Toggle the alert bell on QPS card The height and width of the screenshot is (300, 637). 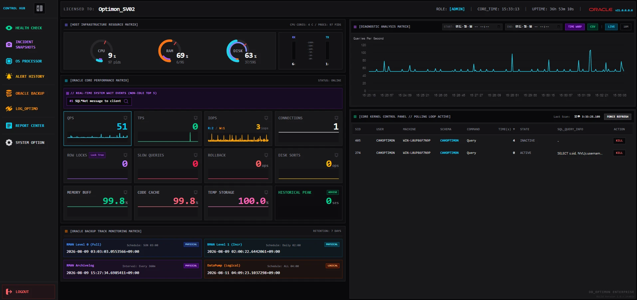pyautogui.click(x=125, y=118)
